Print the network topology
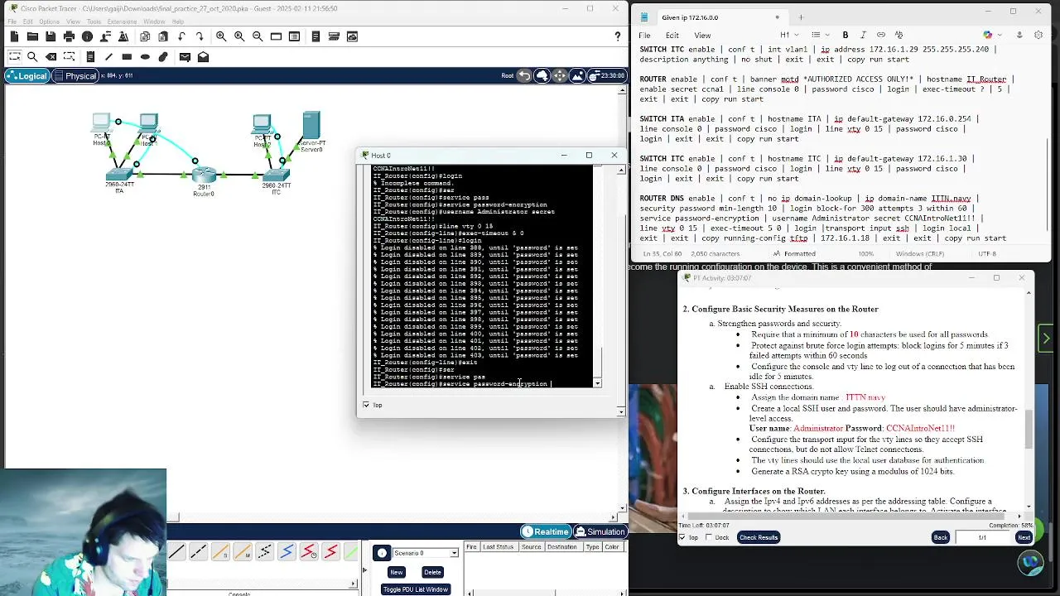The image size is (1060, 596). (x=69, y=36)
